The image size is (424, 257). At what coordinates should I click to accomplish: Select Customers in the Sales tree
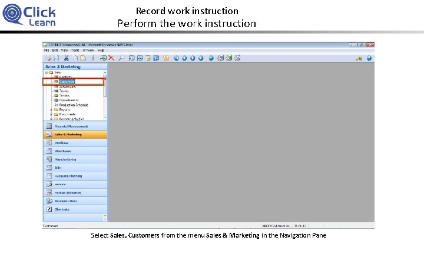point(67,82)
